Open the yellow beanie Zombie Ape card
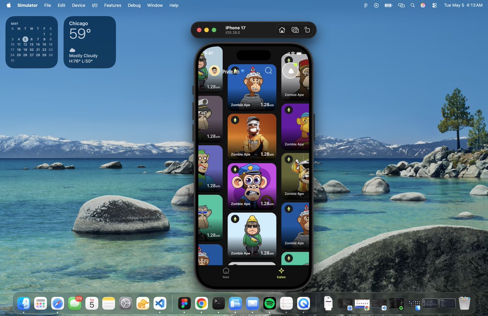This screenshot has width=488, height=316. click(252, 236)
